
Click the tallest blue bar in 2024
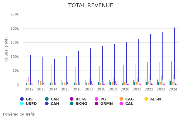point(174,56)
